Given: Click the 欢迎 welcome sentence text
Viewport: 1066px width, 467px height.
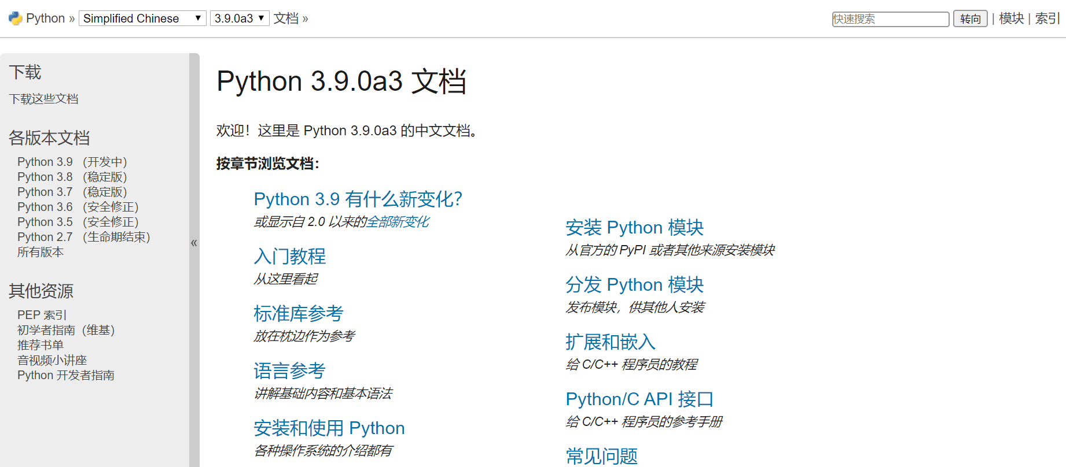Looking at the screenshot, I should (x=348, y=131).
